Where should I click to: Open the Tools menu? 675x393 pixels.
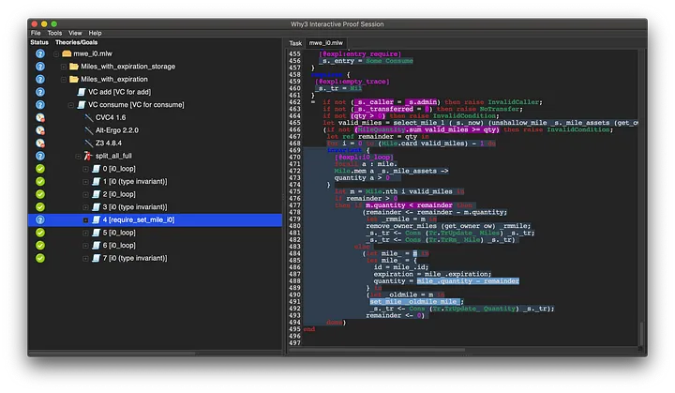tap(55, 33)
